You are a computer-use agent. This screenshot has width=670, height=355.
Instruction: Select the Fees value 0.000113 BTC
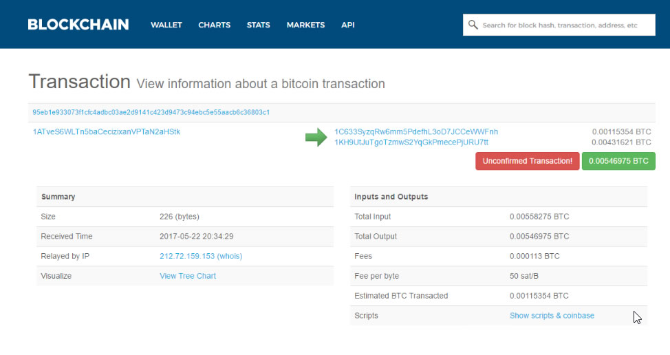(534, 256)
